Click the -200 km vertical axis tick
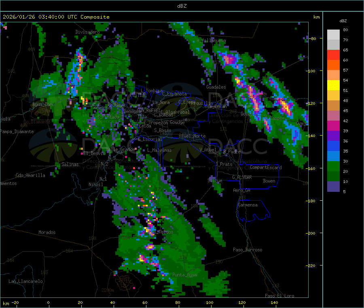 pos(311,233)
